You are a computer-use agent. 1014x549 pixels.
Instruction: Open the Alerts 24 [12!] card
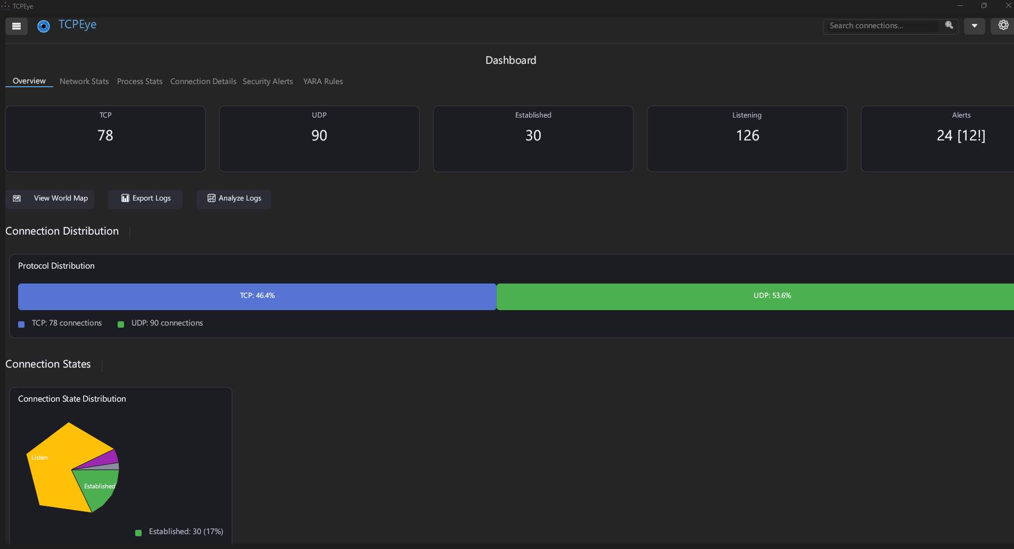938,139
